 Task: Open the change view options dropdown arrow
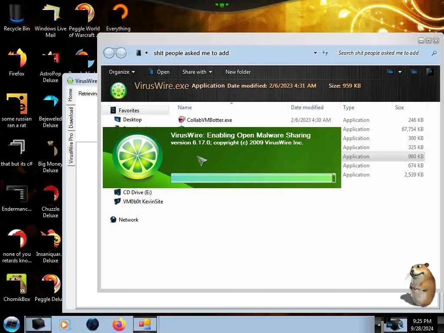coord(400,72)
